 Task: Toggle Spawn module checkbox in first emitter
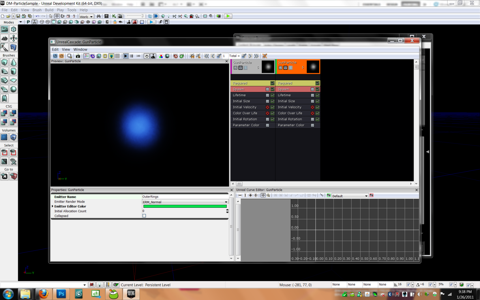tap(267, 89)
